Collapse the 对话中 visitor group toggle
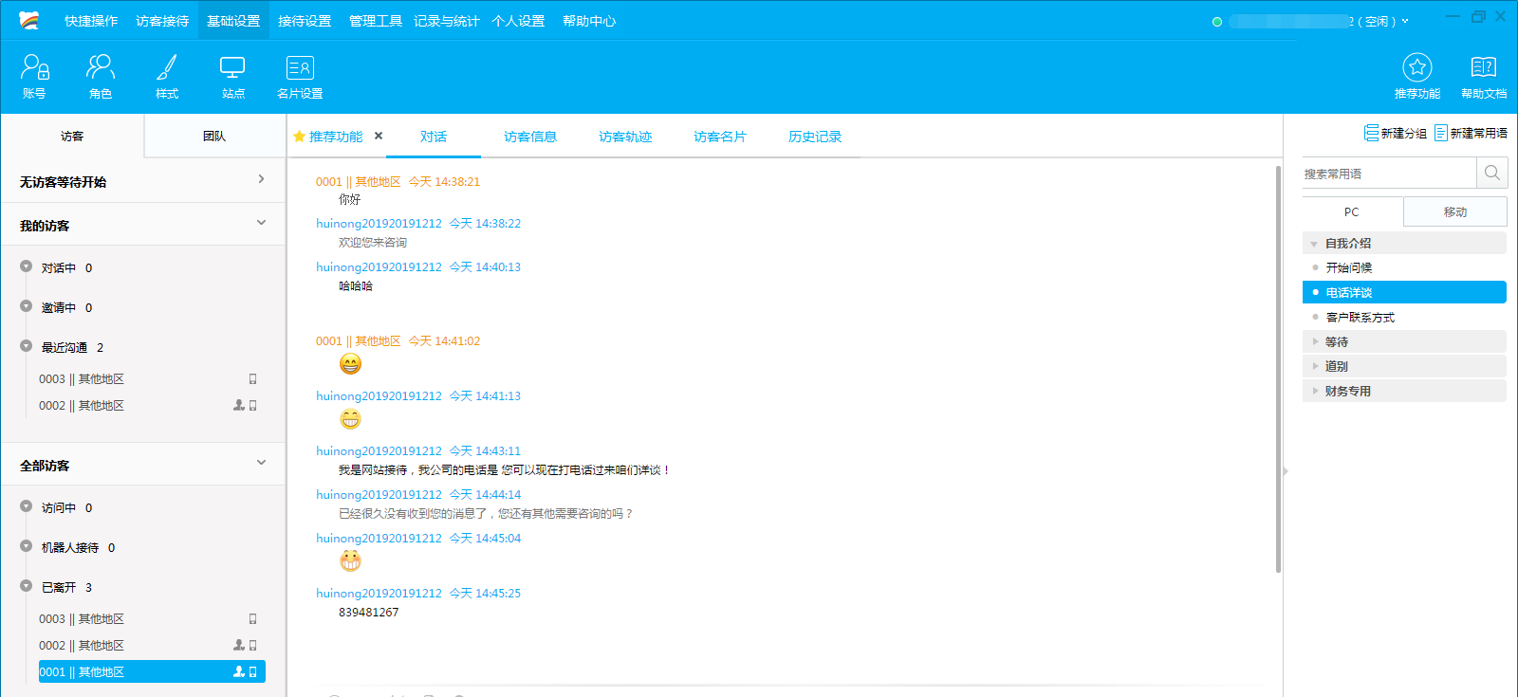1518x697 pixels. tap(27, 266)
